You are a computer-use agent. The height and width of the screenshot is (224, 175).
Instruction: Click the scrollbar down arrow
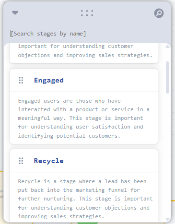167,219
